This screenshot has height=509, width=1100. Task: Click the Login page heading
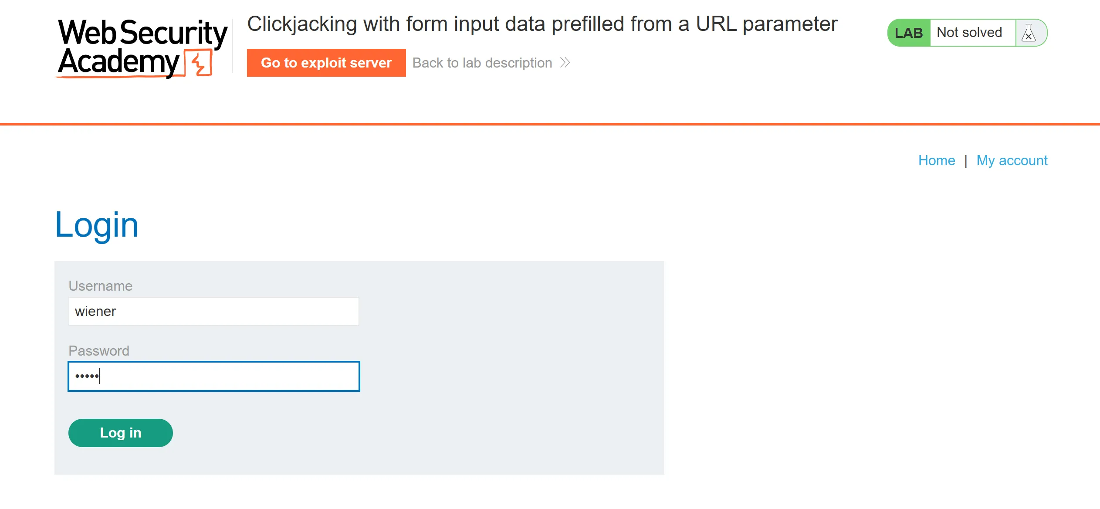97,225
